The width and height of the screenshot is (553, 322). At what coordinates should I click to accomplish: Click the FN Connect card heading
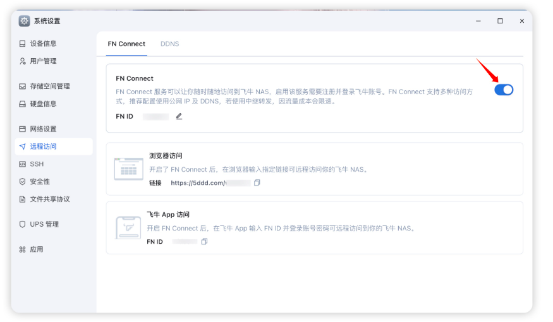click(x=135, y=78)
